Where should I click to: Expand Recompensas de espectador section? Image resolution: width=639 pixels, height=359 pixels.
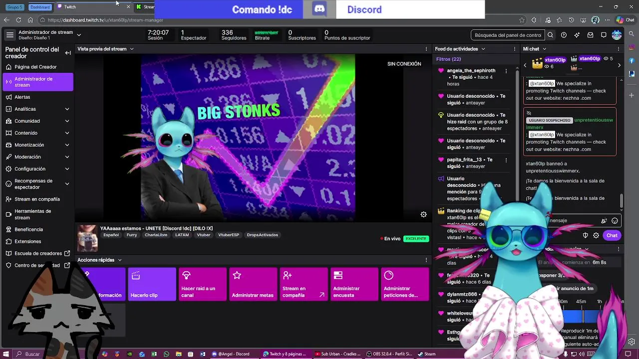point(67,184)
